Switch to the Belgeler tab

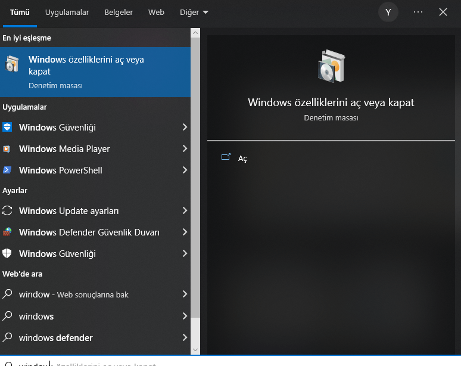point(119,13)
